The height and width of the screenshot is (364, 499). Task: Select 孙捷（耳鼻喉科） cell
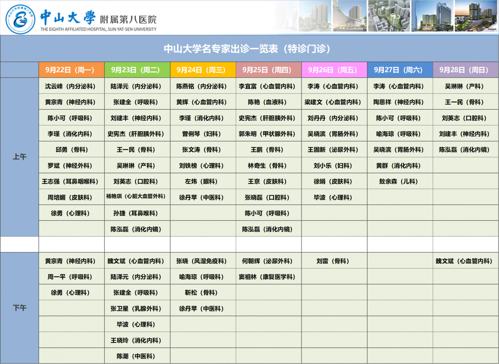point(137,213)
